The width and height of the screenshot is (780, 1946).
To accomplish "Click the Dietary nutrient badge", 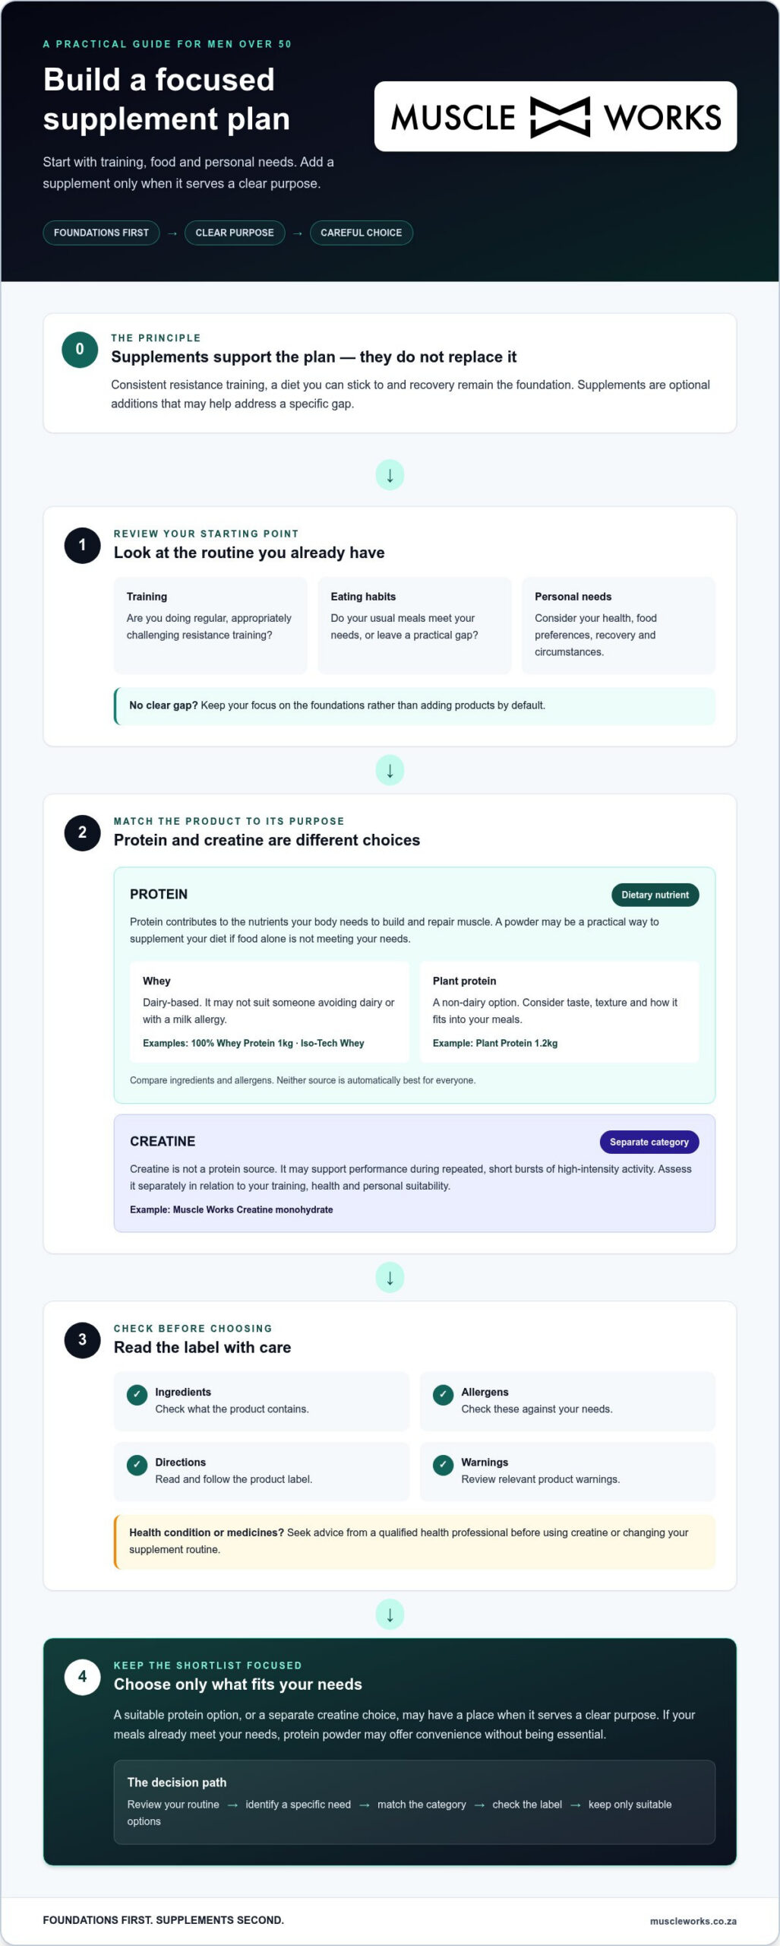I will tap(655, 895).
